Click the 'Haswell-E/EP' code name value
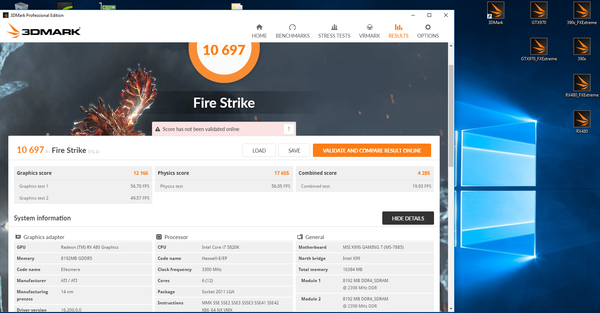Image resolution: width=600 pixels, height=313 pixels. click(x=214, y=258)
